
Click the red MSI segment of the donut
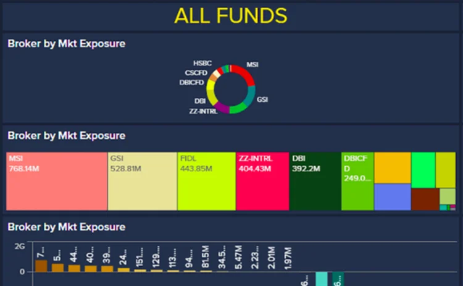246,73
